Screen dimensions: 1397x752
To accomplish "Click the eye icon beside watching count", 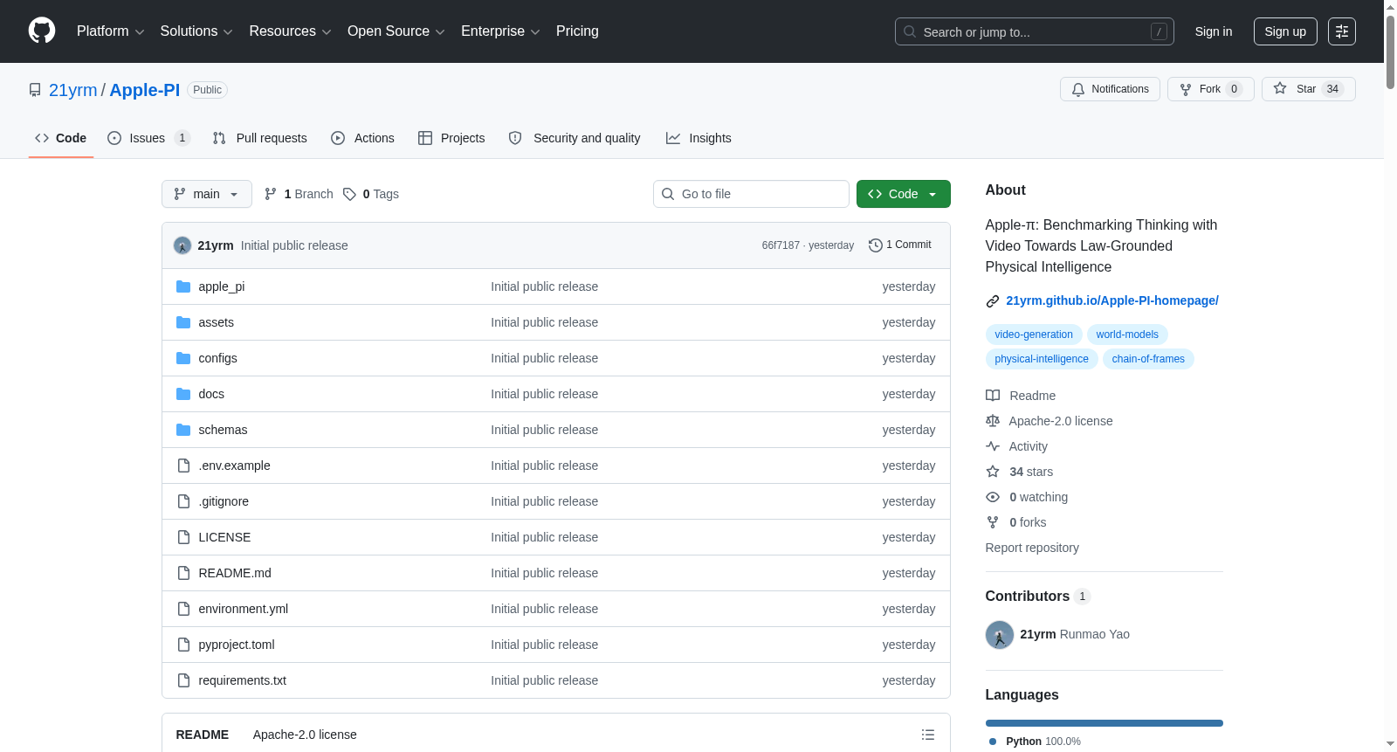I will tap(993, 497).
